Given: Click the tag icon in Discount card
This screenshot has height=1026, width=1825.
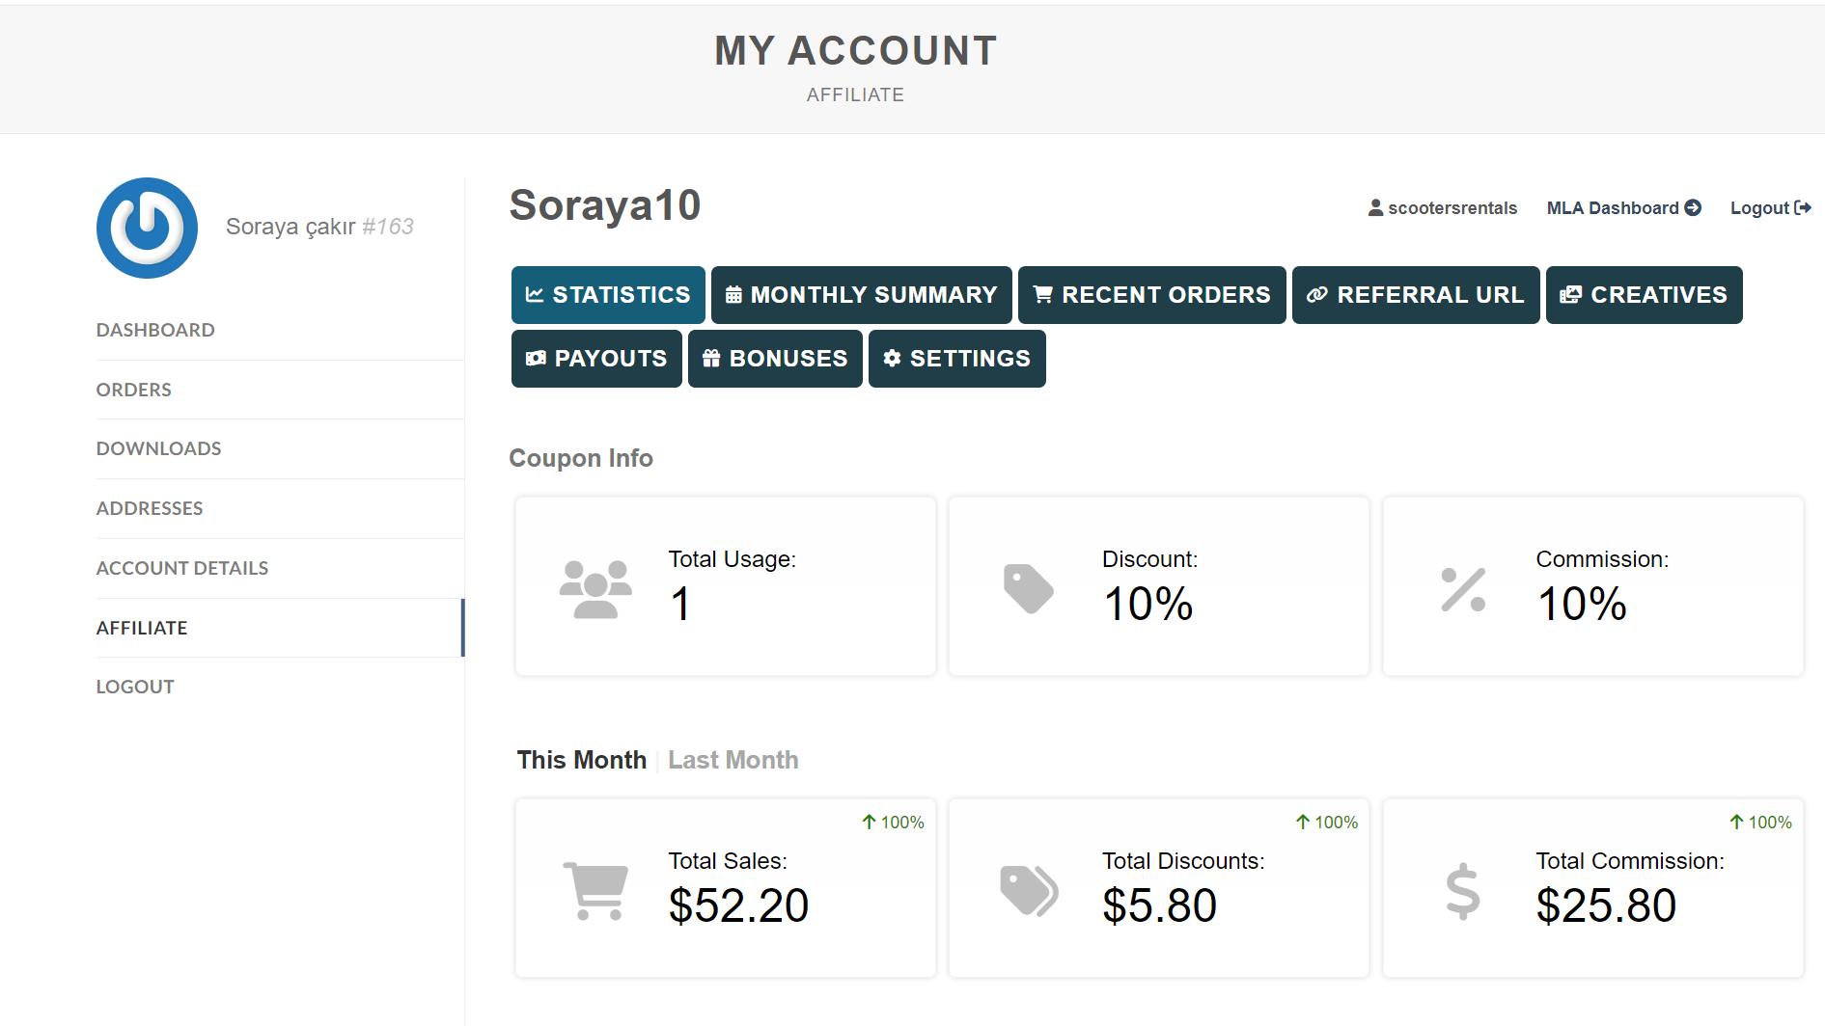Looking at the screenshot, I should 1028,588.
